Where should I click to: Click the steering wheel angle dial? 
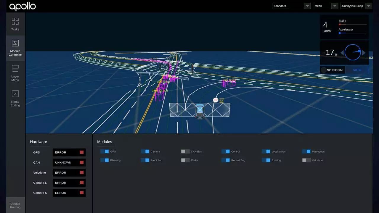353,52
